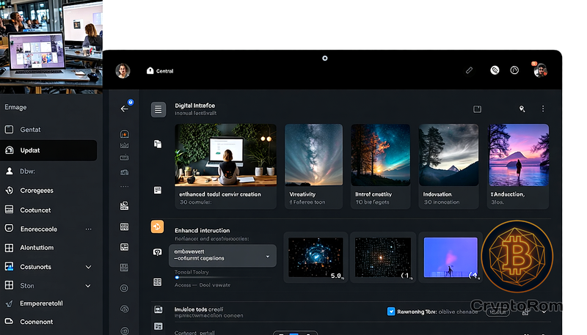The width and height of the screenshot is (587, 335).
Task: Open Croregeees from the sidebar
Action: click(48, 191)
